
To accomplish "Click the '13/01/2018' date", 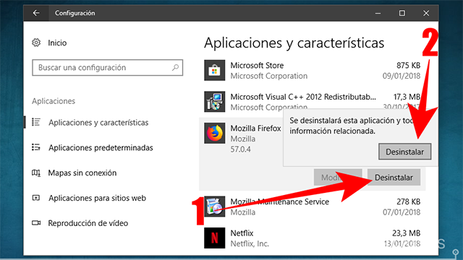I will (402, 244).
